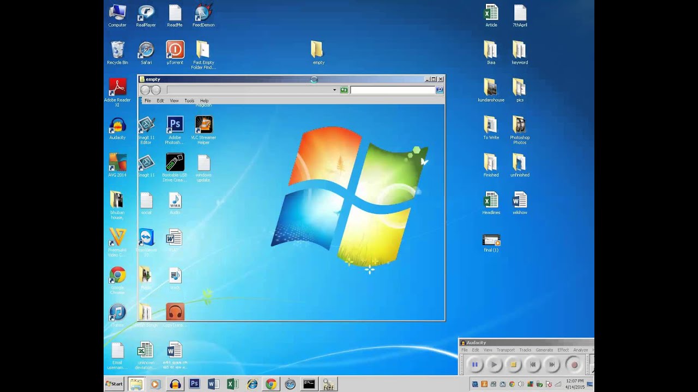
Task: Skip to start in Audacity
Action: tap(533, 365)
